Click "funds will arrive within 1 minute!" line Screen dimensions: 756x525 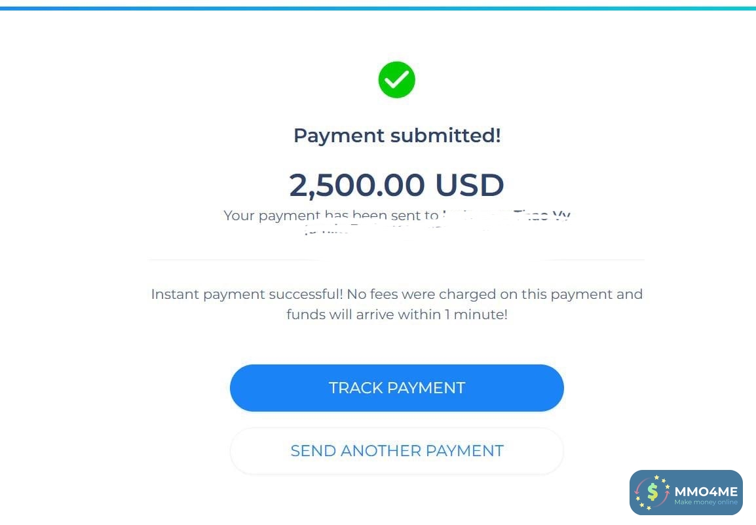396,315
